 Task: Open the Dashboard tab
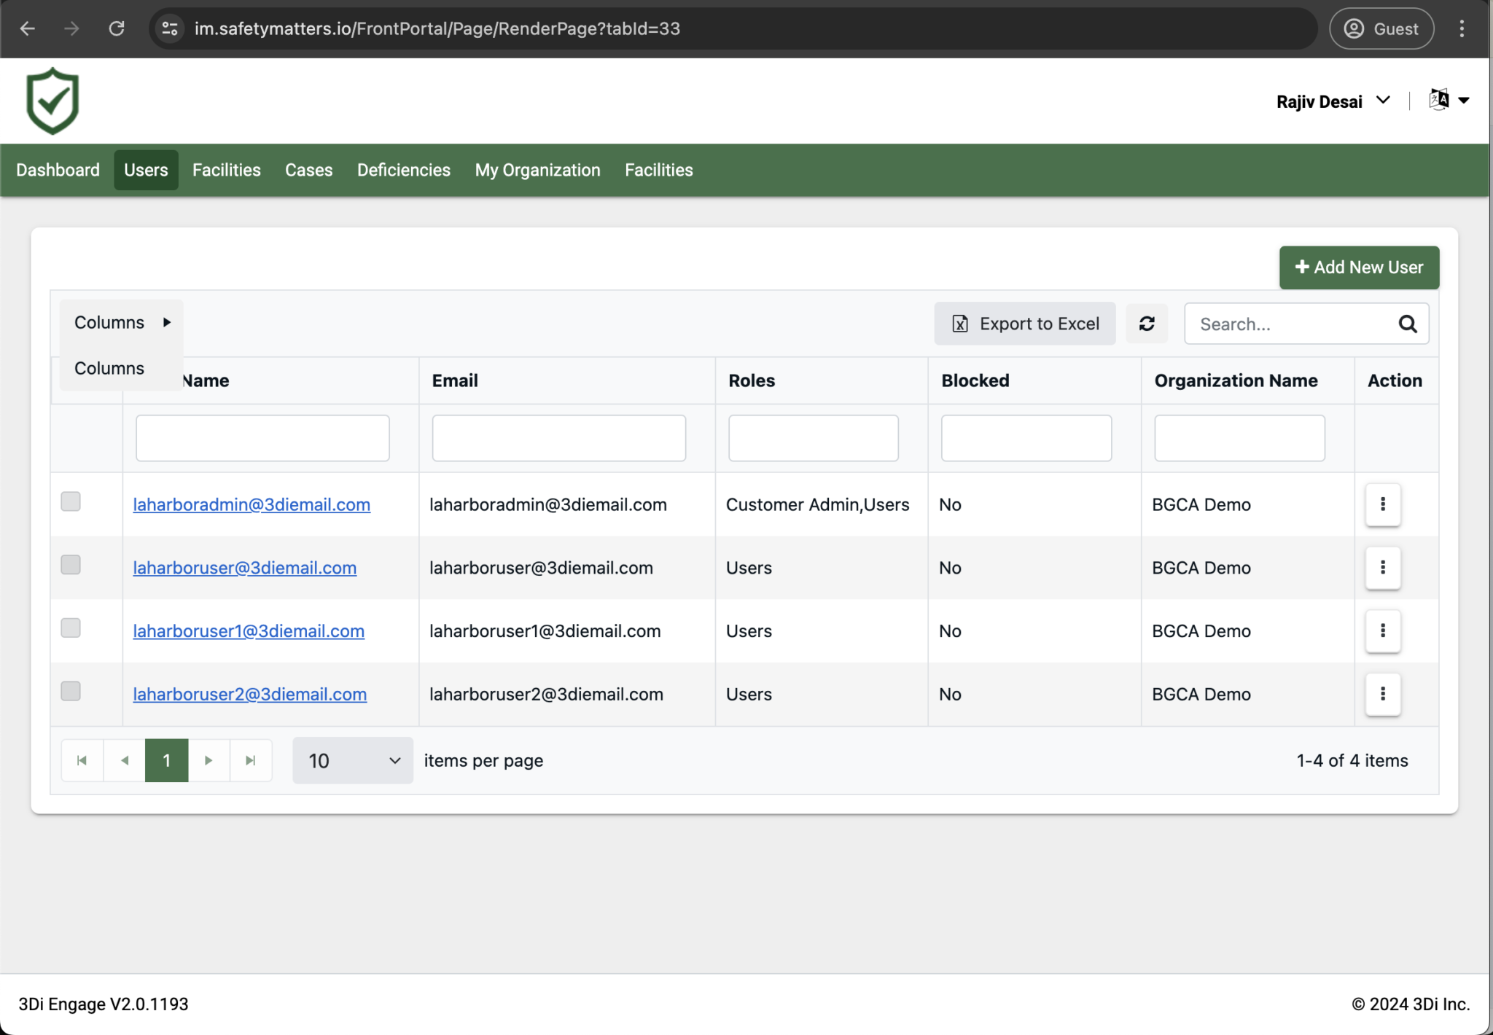pos(58,170)
